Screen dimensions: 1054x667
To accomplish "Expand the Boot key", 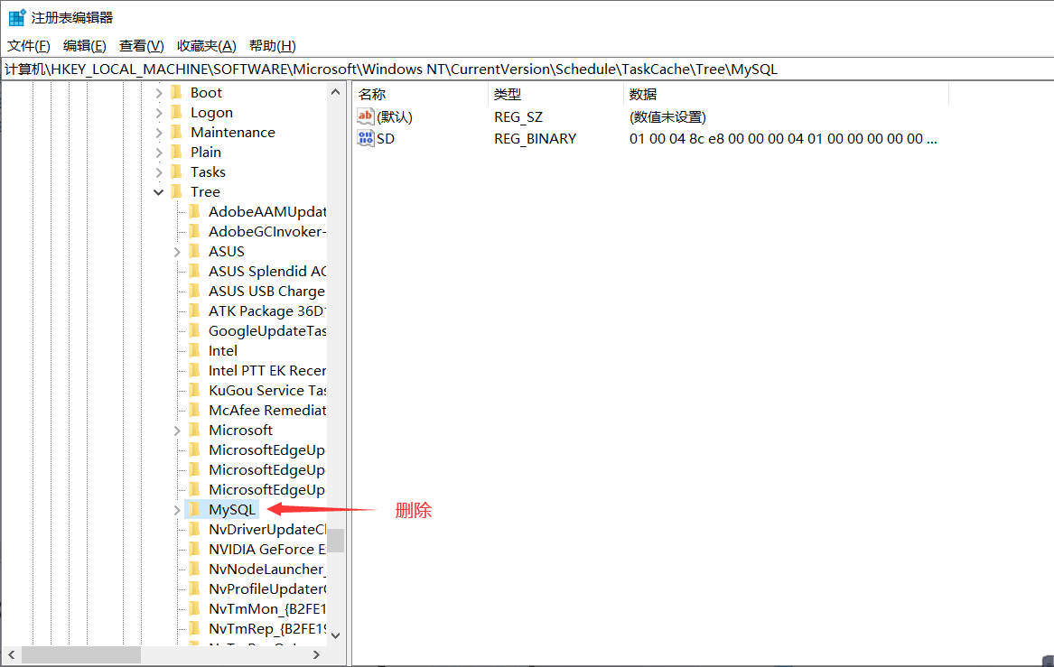I will [159, 93].
